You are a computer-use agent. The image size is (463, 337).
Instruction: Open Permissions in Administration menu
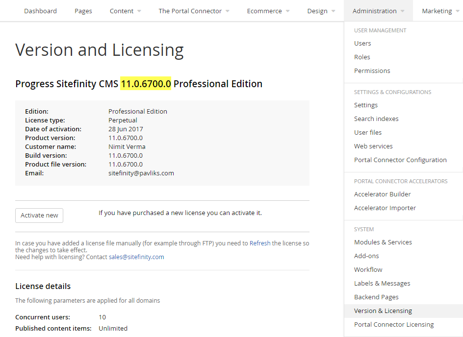click(x=372, y=71)
